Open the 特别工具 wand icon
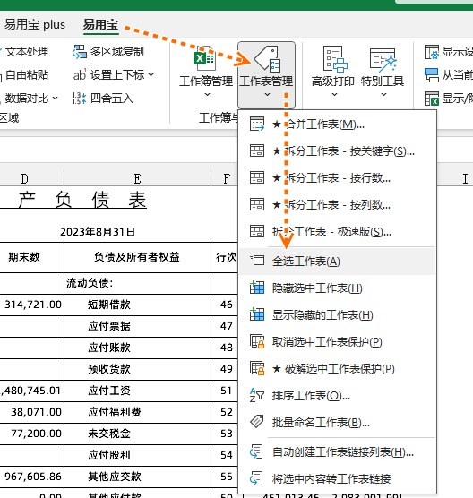The width and height of the screenshot is (473, 498). pyautogui.click(x=383, y=59)
